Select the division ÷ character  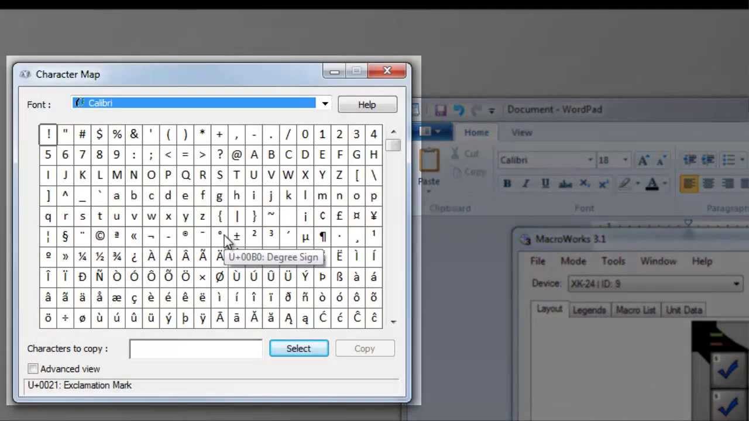pos(65,318)
